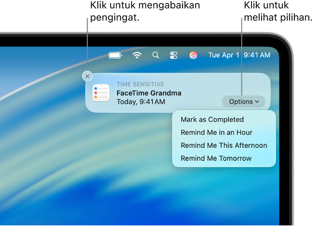Dismiss the reminder notification with X button
The image size is (315, 226).
point(87,76)
